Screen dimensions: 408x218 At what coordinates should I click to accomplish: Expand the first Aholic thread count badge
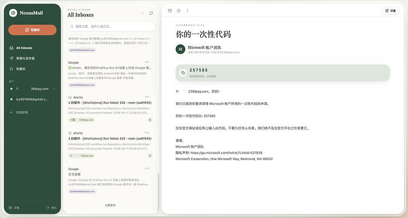(x=150, y=120)
